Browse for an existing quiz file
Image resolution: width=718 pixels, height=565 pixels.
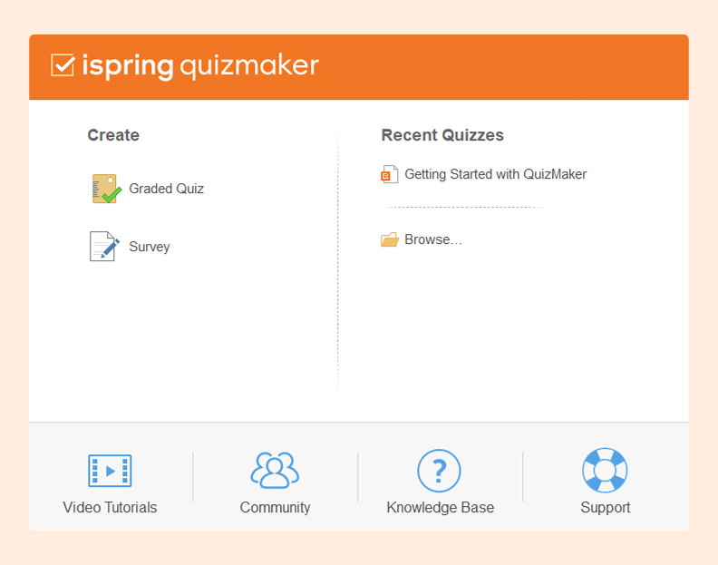pos(432,239)
